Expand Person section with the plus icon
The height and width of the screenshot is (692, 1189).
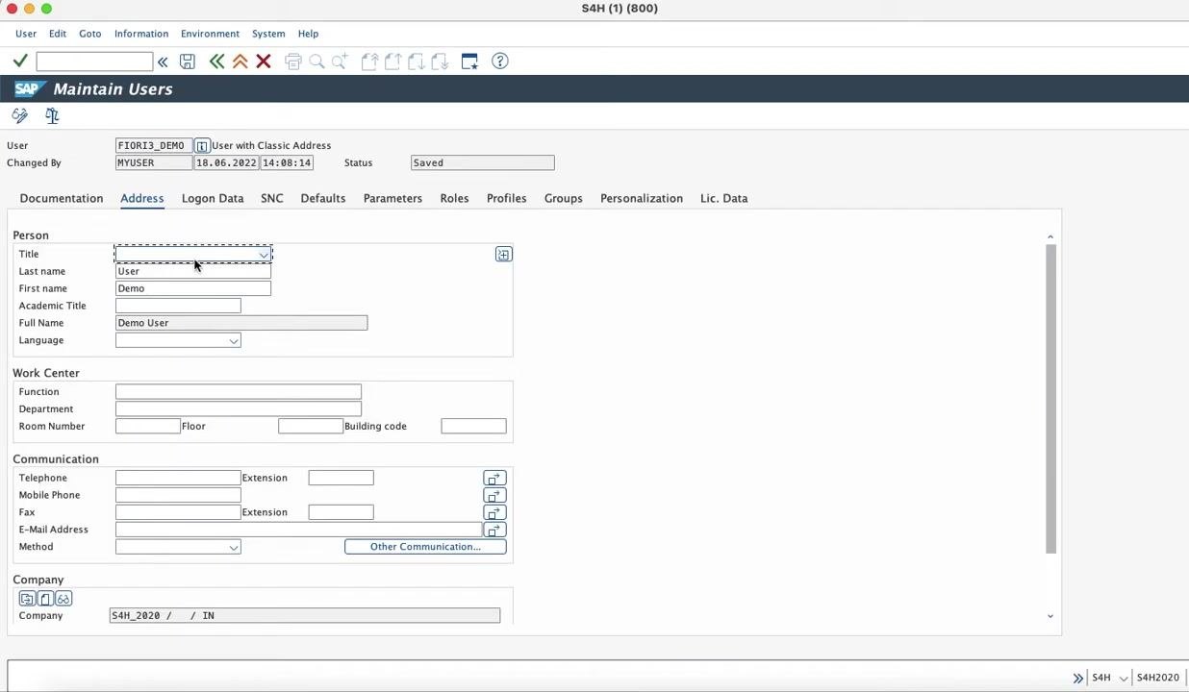point(503,255)
